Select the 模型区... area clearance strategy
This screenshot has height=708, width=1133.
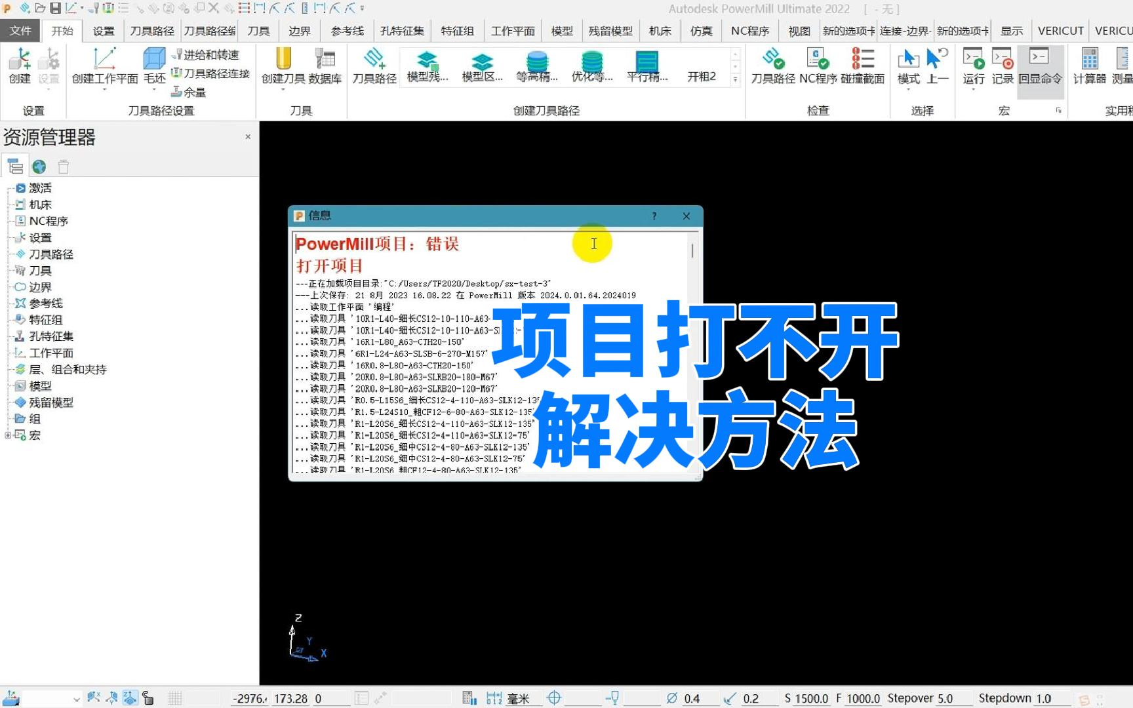pos(483,66)
